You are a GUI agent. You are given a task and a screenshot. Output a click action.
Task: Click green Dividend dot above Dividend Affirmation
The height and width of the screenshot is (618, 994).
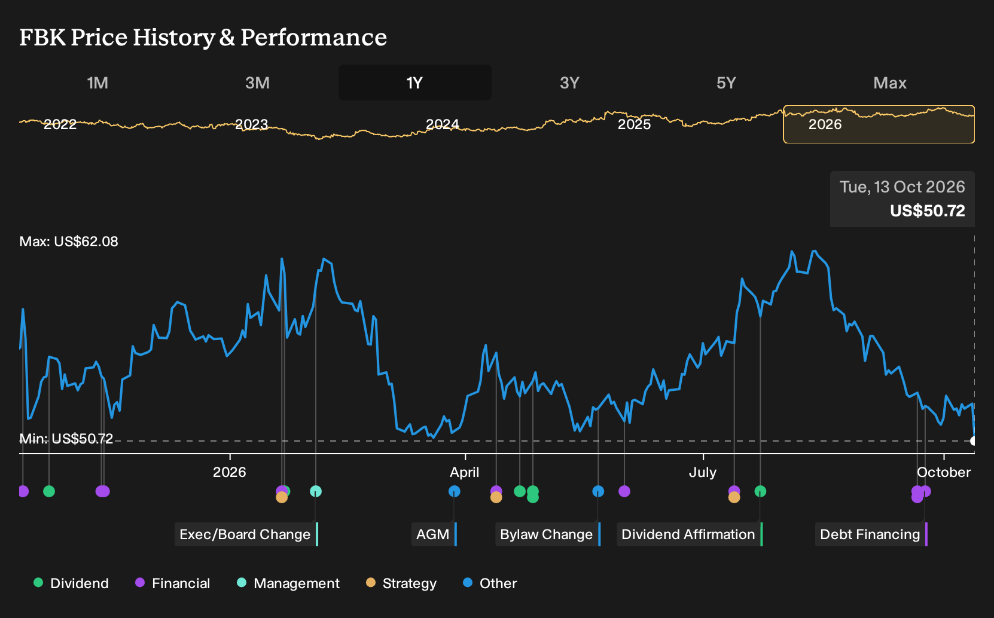click(x=760, y=491)
